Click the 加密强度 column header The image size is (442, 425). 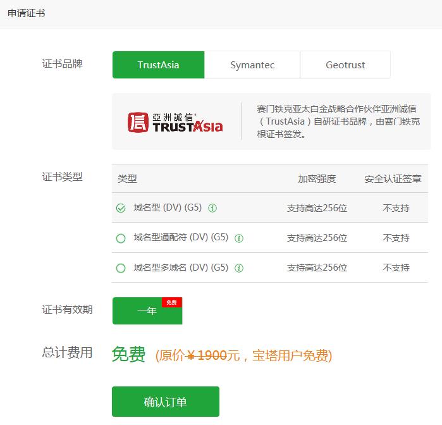[x=317, y=178]
